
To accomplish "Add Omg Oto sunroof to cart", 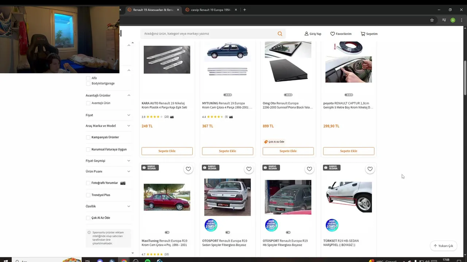I will pyautogui.click(x=288, y=151).
